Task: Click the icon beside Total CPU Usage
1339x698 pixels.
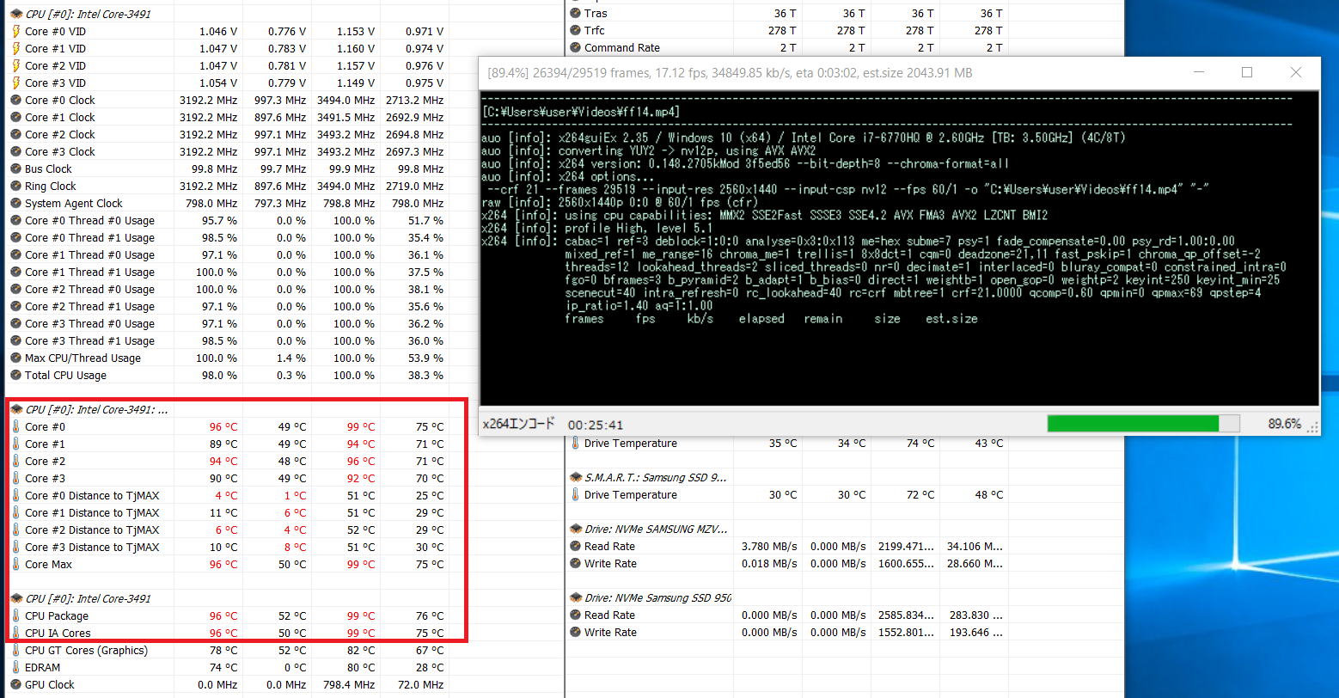Action: [x=15, y=375]
